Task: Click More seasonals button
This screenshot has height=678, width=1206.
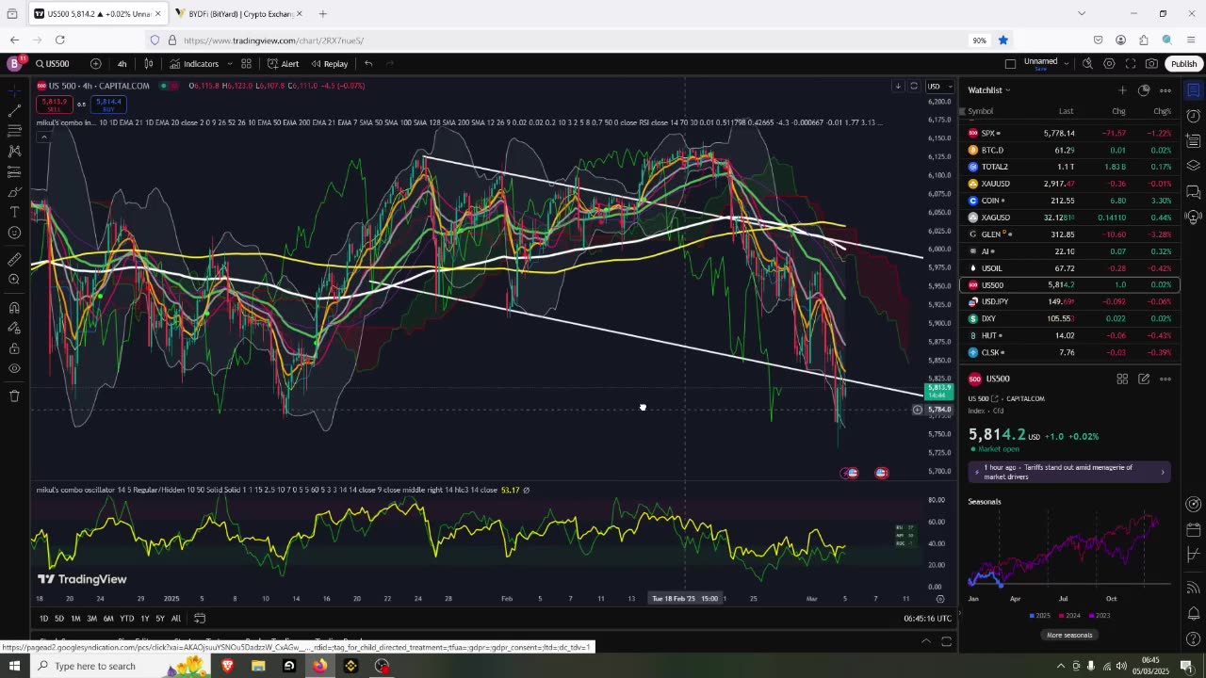Action: pyautogui.click(x=1069, y=635)
